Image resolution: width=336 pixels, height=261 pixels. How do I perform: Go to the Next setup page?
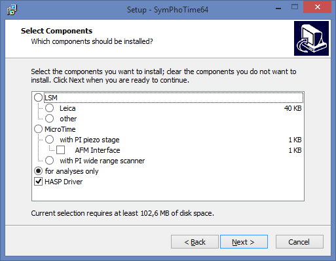pyautogui.click(x=244, y=242)
